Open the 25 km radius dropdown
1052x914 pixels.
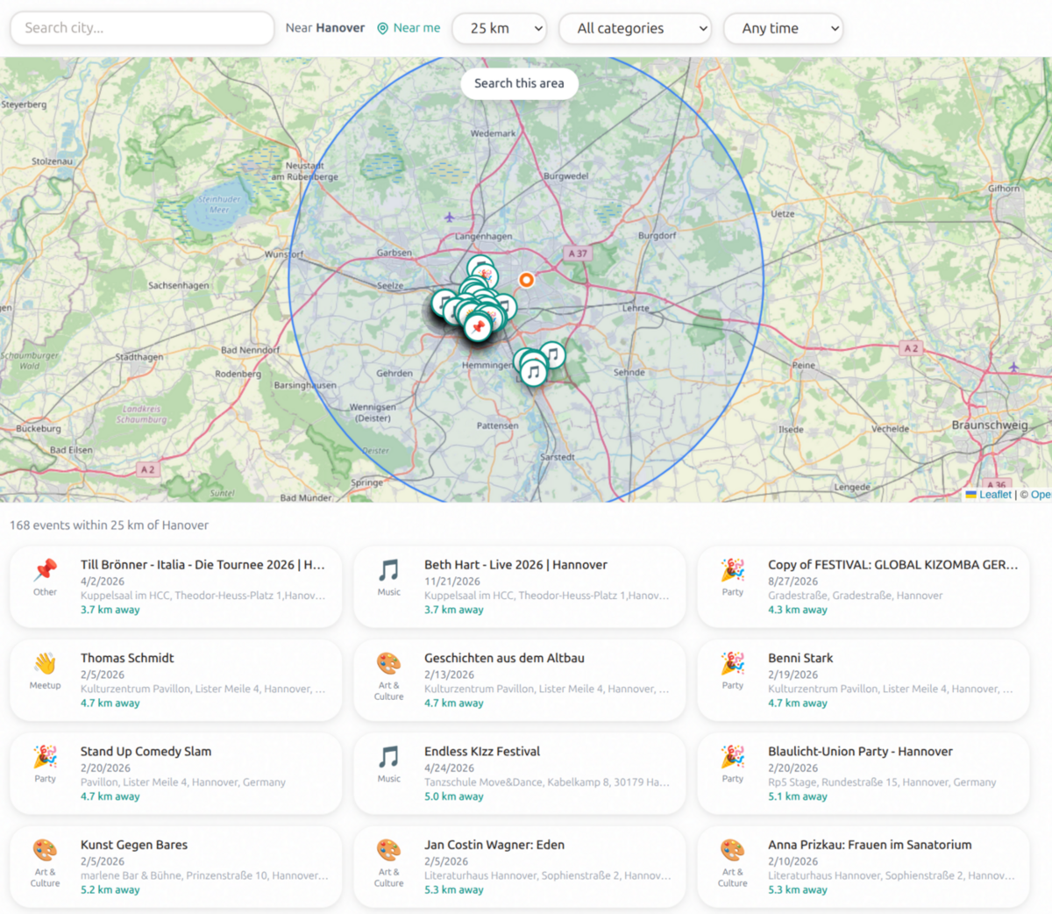[x=499, y=28]
